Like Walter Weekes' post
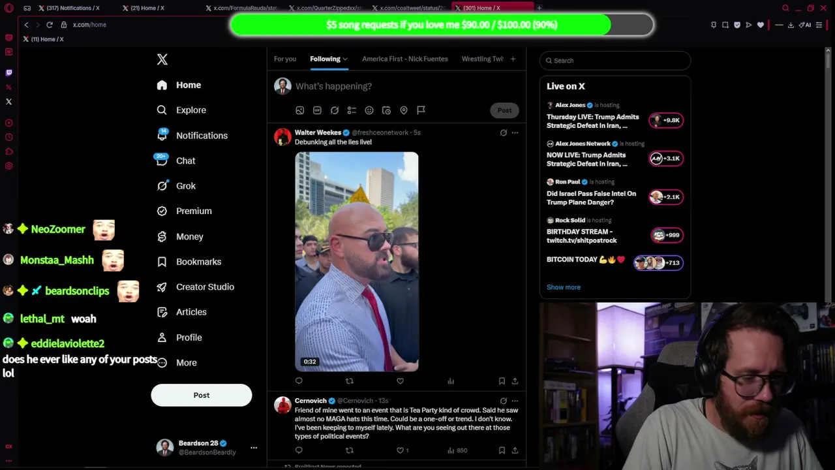This screenshot has width=835, height=470. point(400,381)
